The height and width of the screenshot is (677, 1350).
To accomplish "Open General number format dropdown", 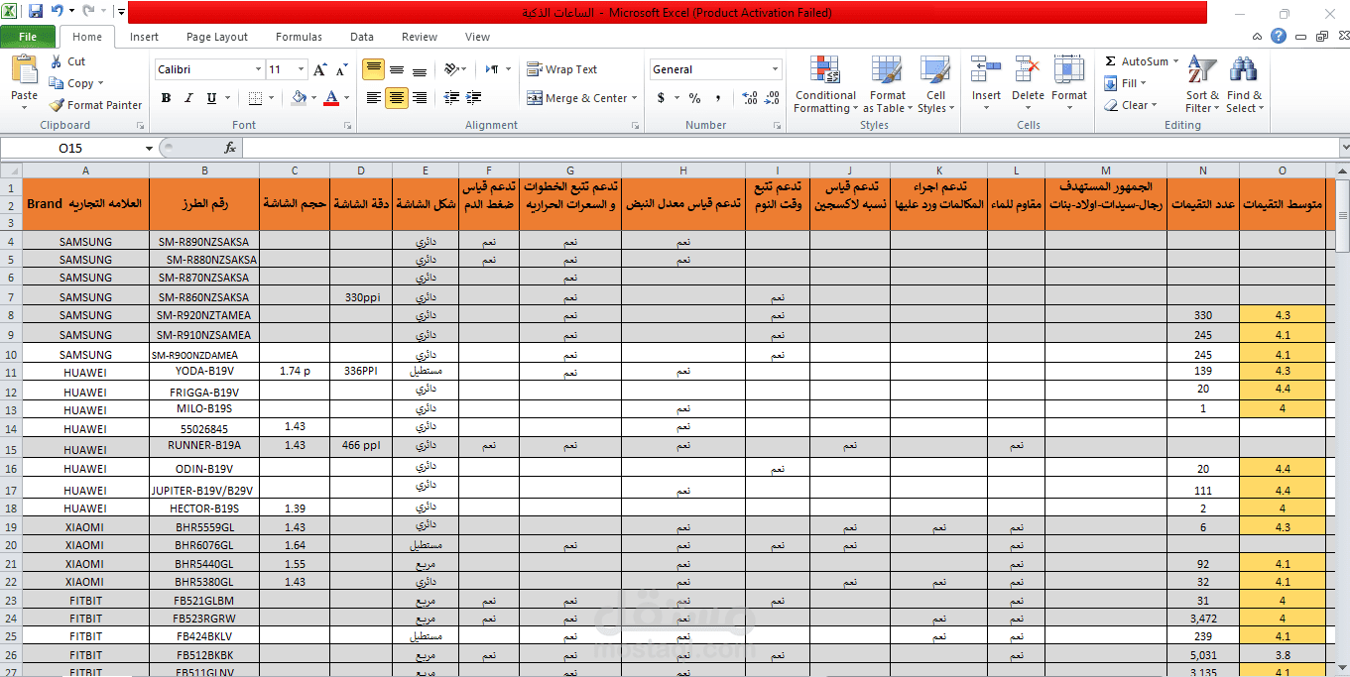I will [776, 69].
